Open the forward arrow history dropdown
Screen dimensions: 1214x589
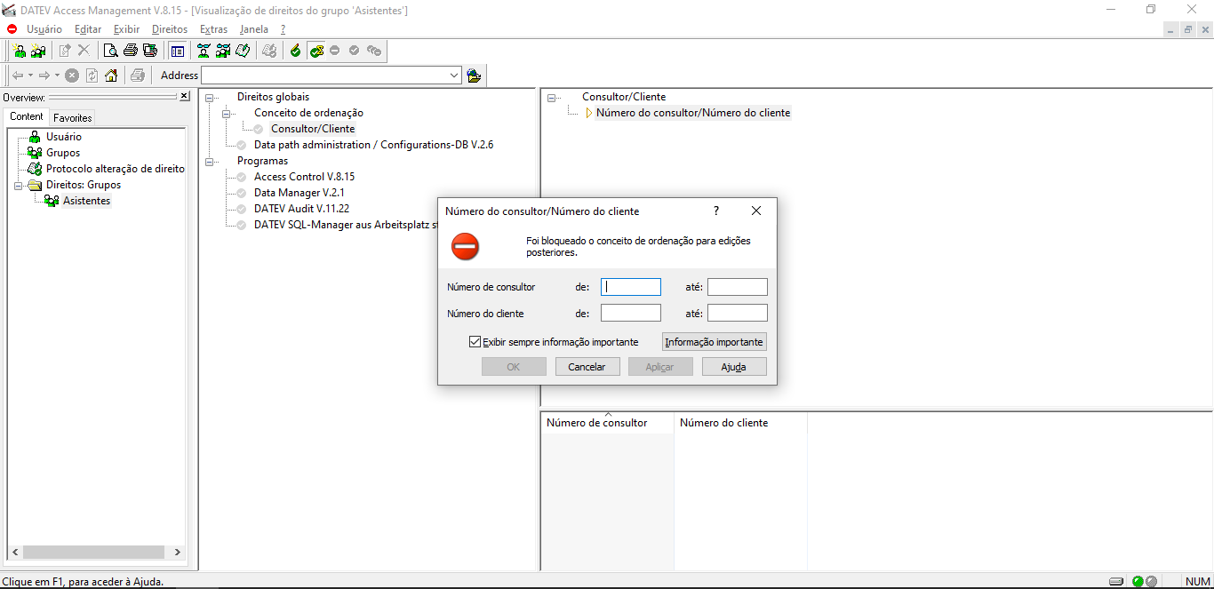coord(57,76)
